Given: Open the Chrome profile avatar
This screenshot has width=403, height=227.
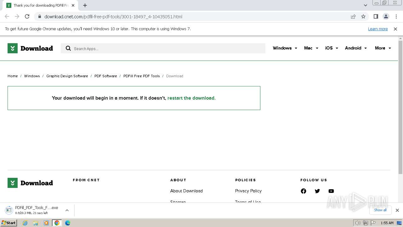Looking at the screenshot, I should [386, 16].
